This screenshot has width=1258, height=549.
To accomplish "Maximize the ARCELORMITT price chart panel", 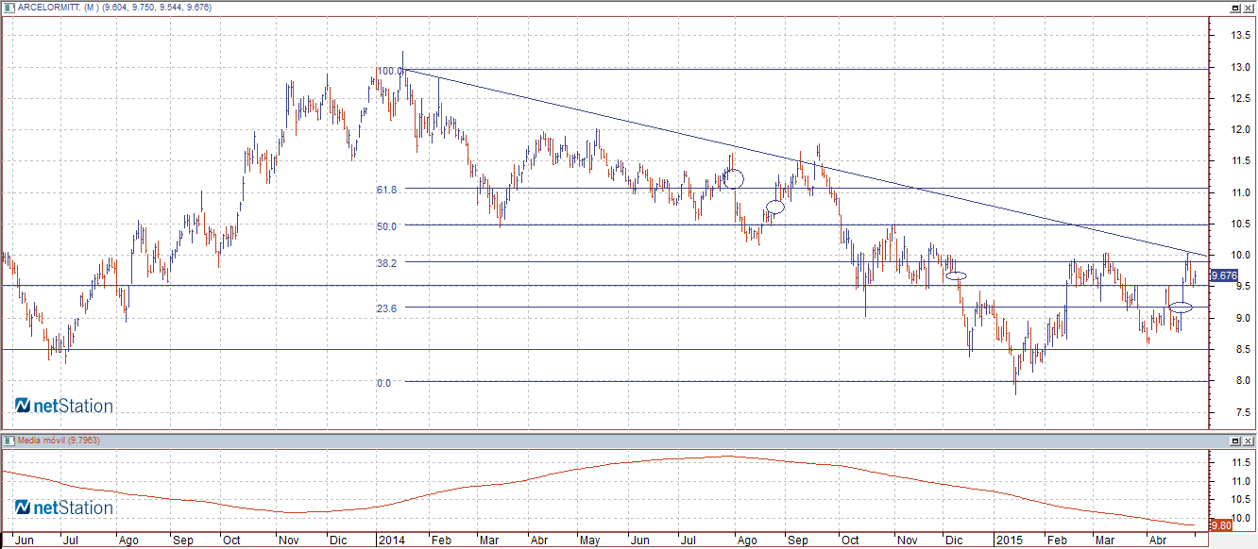I will [1233, 7].
